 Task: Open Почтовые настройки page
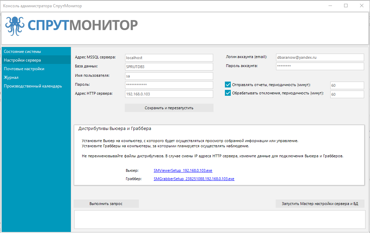pos(24,69)
